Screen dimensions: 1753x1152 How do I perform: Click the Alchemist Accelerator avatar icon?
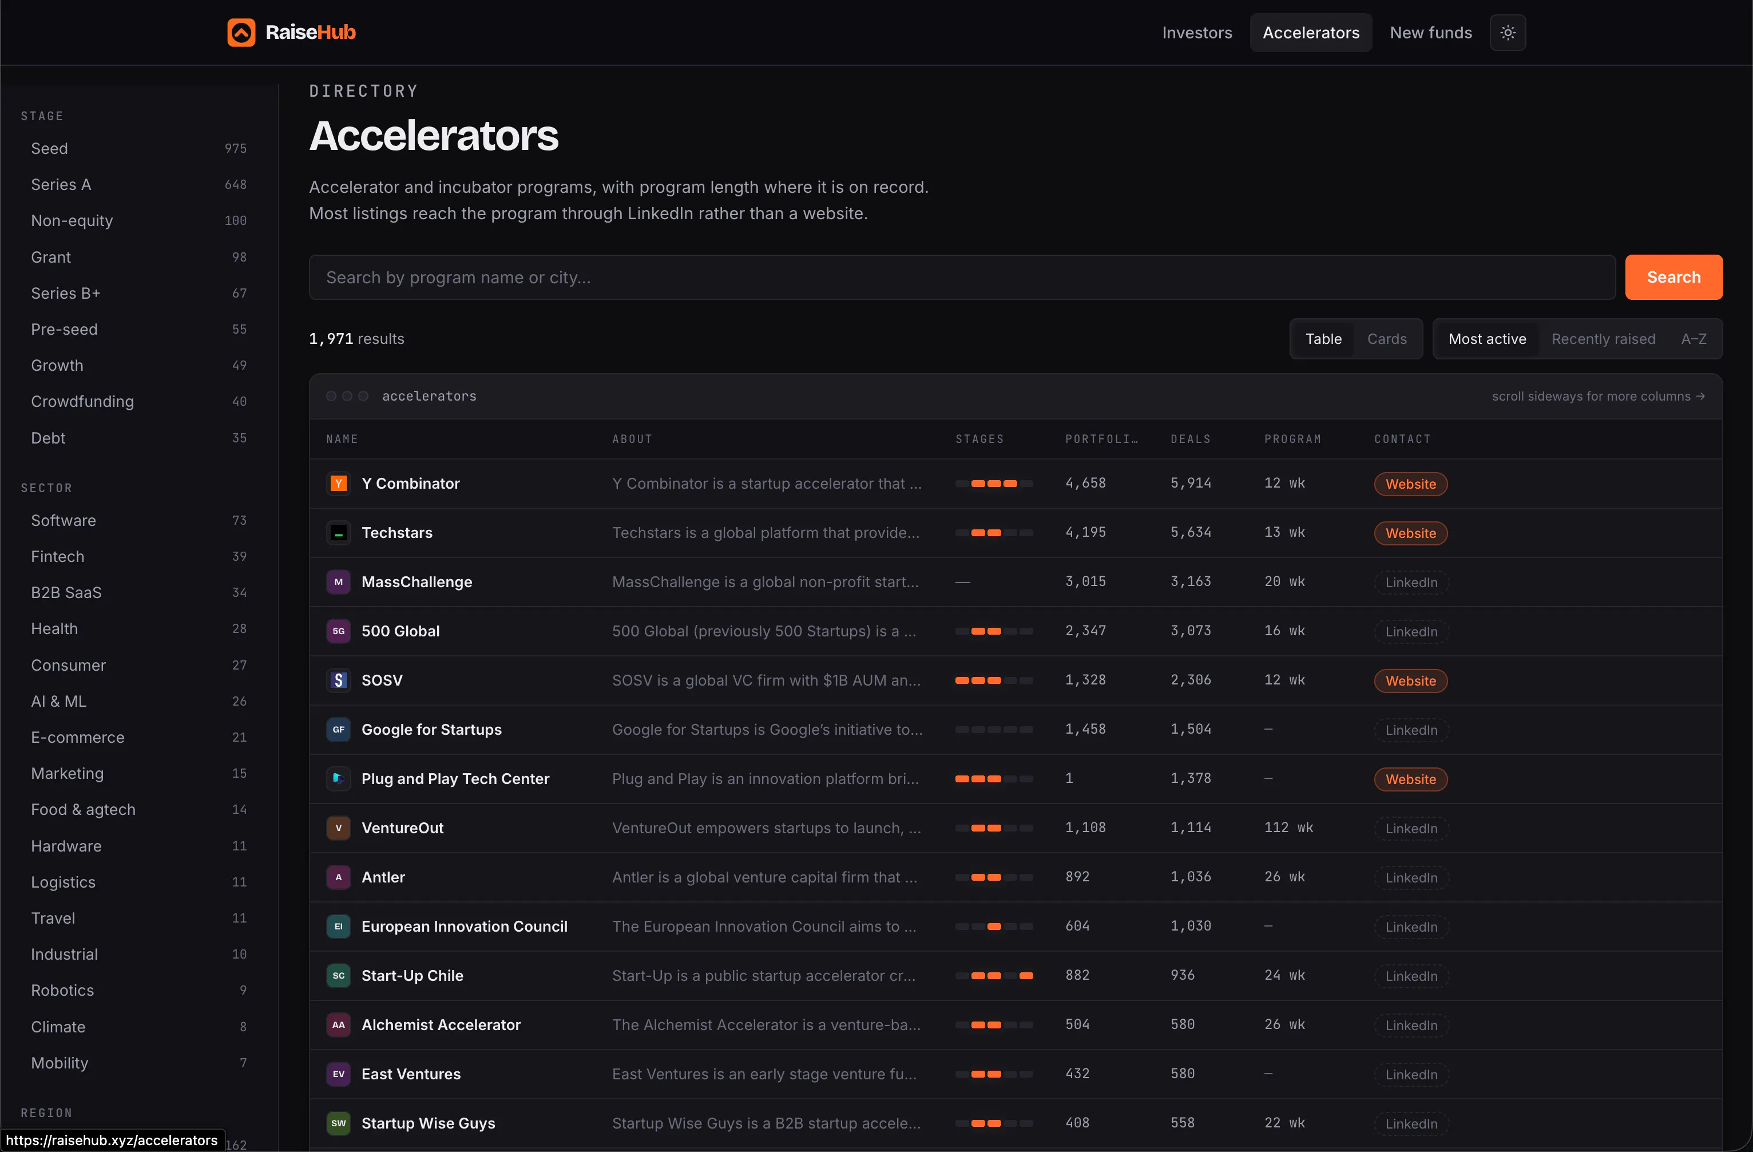tap(339, 1024)
